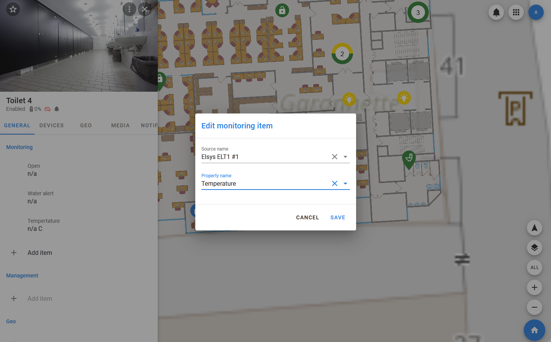The image size is (551, 342).
Task: Clear the Elsys ELT1 #1 source value
Action: point(335,157)
